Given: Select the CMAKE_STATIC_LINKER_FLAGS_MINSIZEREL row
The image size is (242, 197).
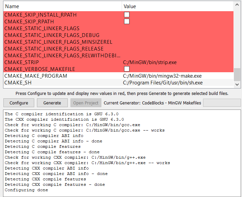Looking at the screenshot, I should 58,42.
